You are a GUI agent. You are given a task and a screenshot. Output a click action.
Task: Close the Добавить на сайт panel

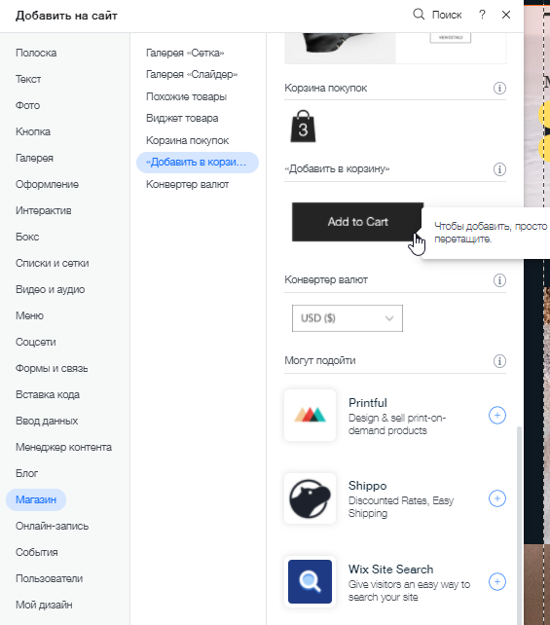click(506, 15)
